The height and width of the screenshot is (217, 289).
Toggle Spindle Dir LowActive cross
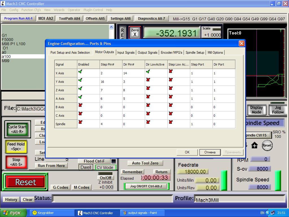pyautogui.click(x=148, y=122)
